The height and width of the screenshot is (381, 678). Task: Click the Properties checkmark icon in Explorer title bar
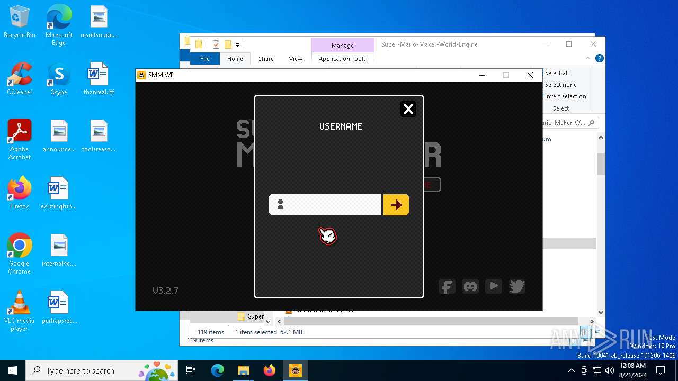pyautogui.click(x=216, y=44)
